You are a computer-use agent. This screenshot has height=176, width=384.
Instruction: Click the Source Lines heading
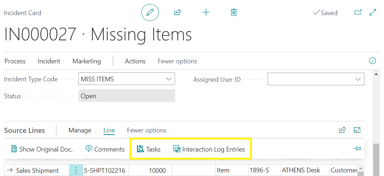coord(25,130)
